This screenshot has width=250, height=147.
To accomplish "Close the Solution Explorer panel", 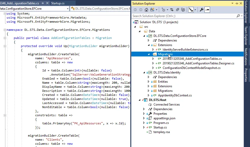I will (x=241, y=3).
